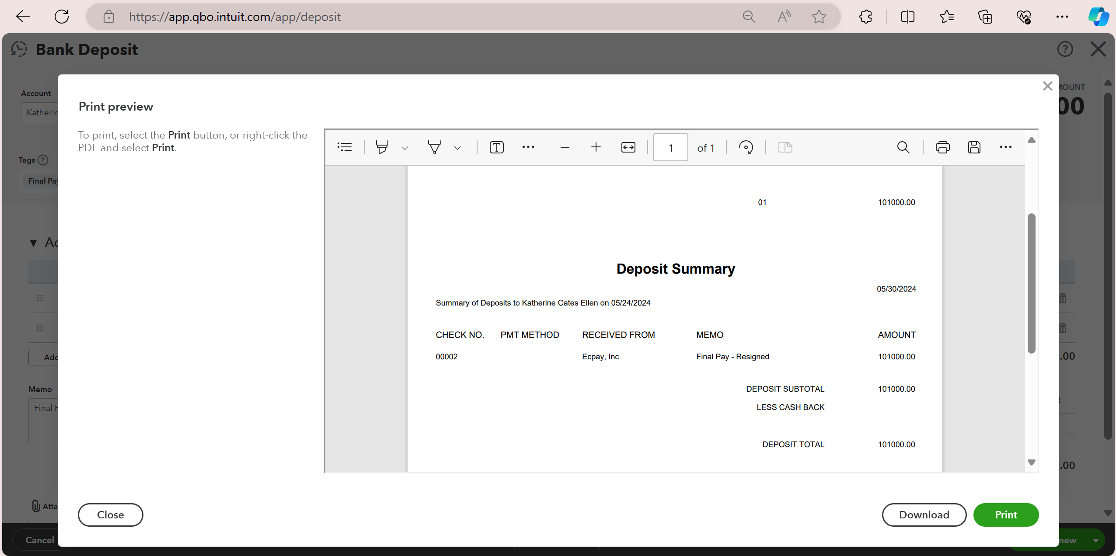Click the Download button
Image resolution: width=1116 pixels, height=556 pixels.
click(924, 514)
